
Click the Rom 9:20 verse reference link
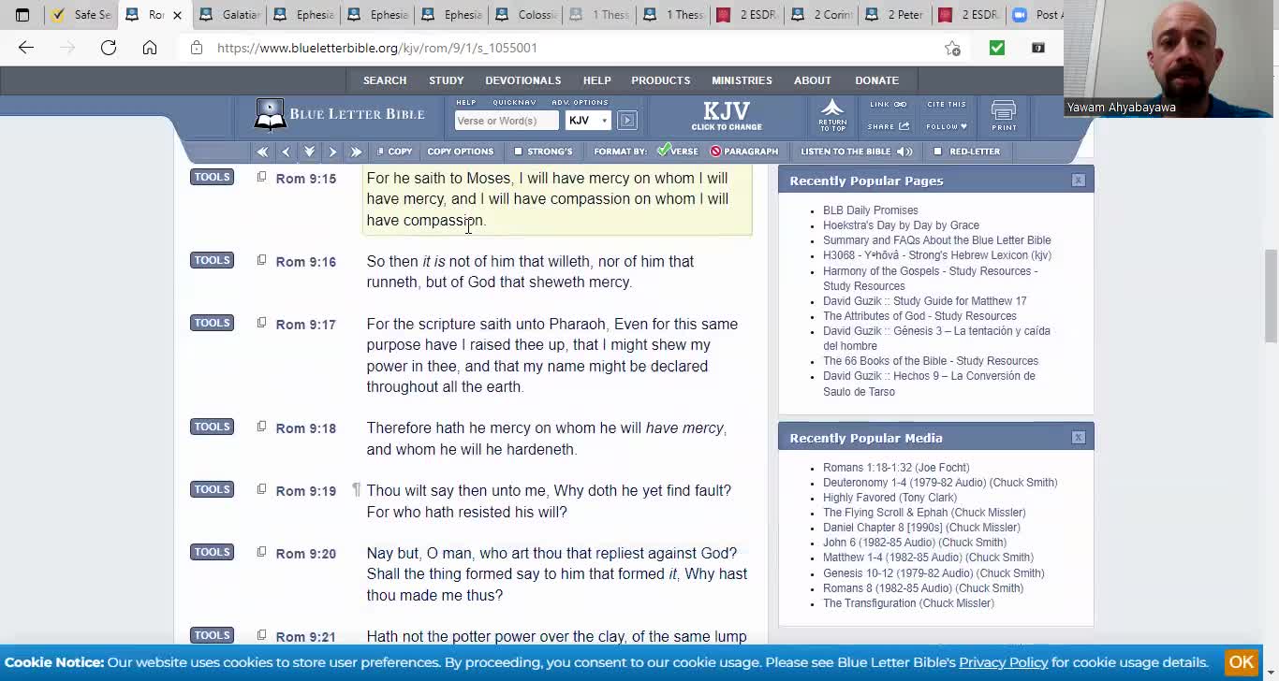[x=305, y=554]
